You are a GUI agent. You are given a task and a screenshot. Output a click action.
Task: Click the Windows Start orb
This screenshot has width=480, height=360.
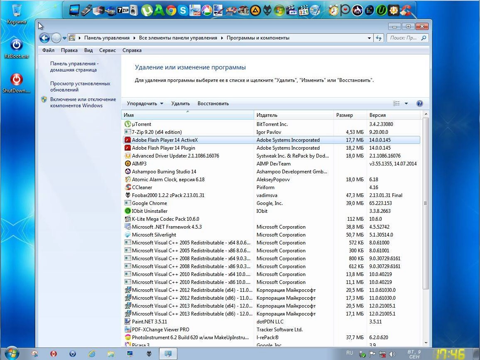click(x=12, y=353)
